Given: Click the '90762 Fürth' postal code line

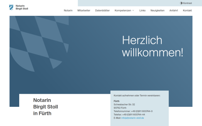Looking at the screenshot, I should tap(120, 108).
